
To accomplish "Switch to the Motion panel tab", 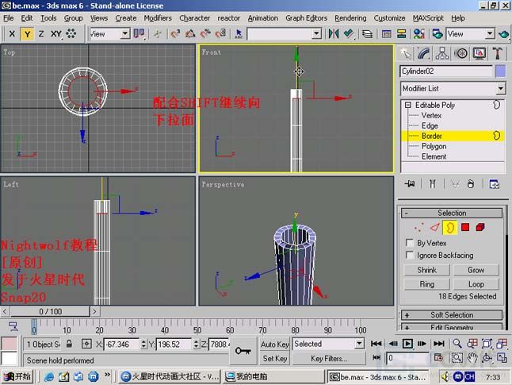I will [460, 54].
